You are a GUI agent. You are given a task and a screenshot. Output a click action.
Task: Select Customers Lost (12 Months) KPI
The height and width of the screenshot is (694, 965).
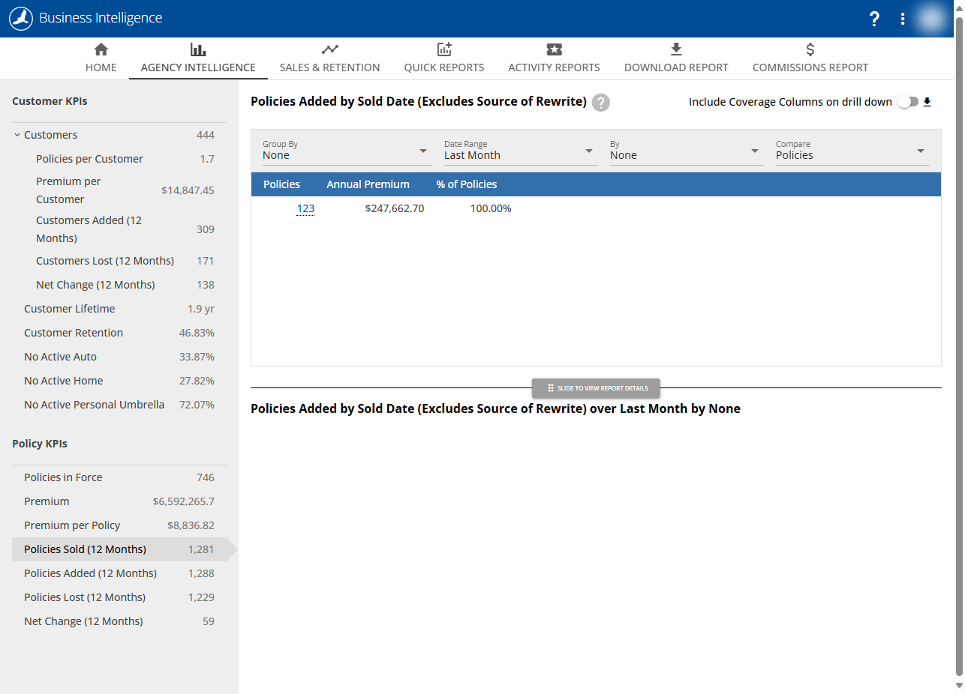tap(119, 261)
